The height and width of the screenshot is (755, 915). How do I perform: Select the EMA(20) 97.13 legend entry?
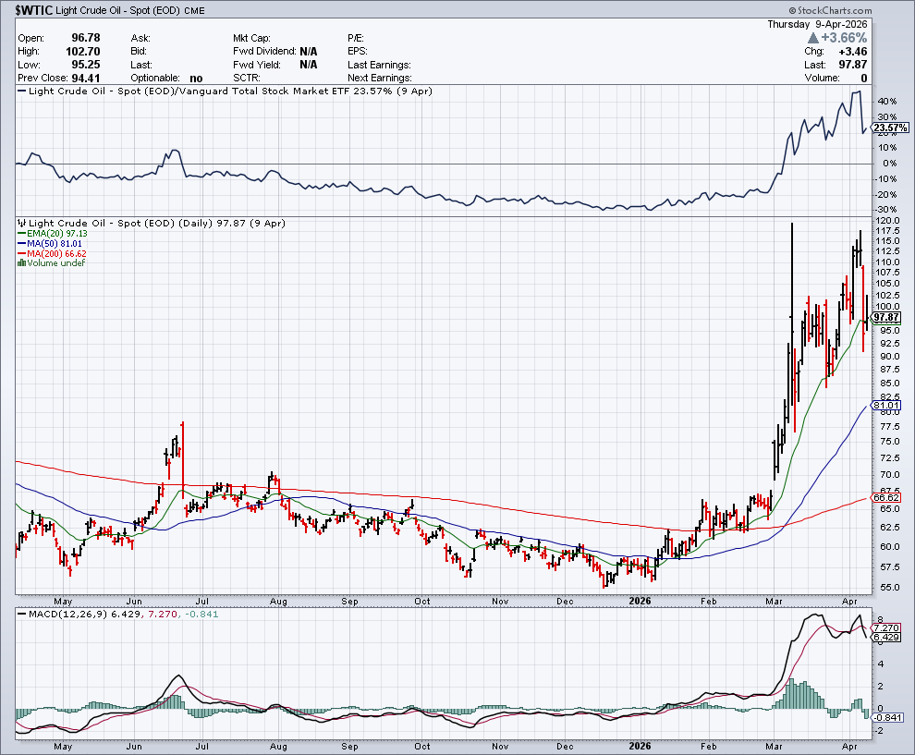(52, 235)
